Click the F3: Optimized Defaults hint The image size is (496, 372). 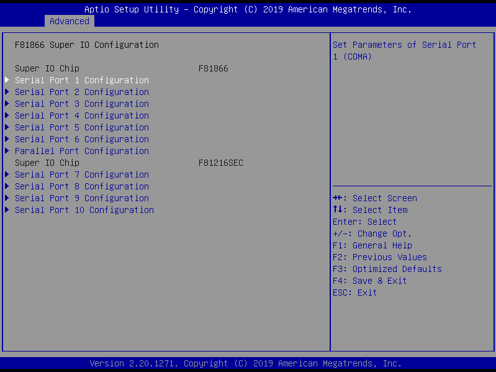pyautogui.click(x=387, y=269)
